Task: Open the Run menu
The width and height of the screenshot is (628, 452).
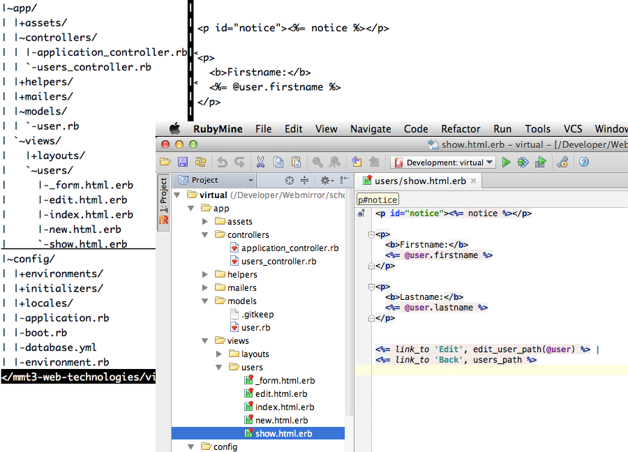Action: coord(502,129)
